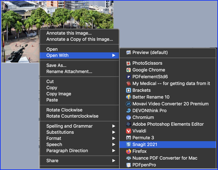
Task: Select Open in the context menu
Action: (x=79, y=49)
